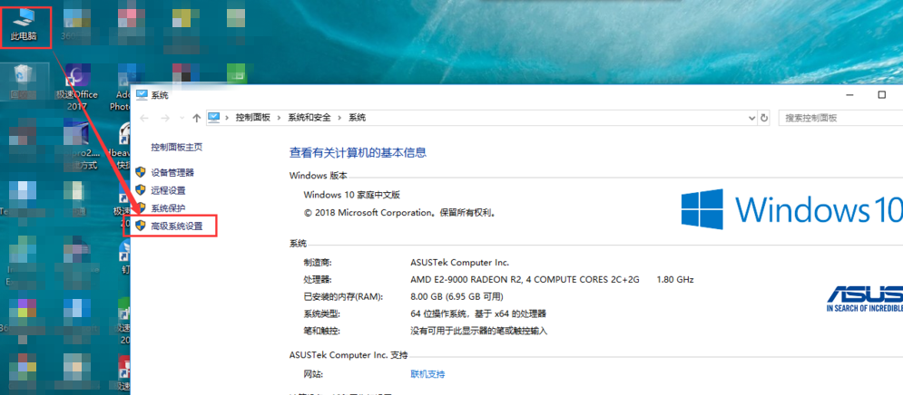
Task: Click the ASUSTek Computer Inc. 支持 section heading
Action: tap(348, 355)
